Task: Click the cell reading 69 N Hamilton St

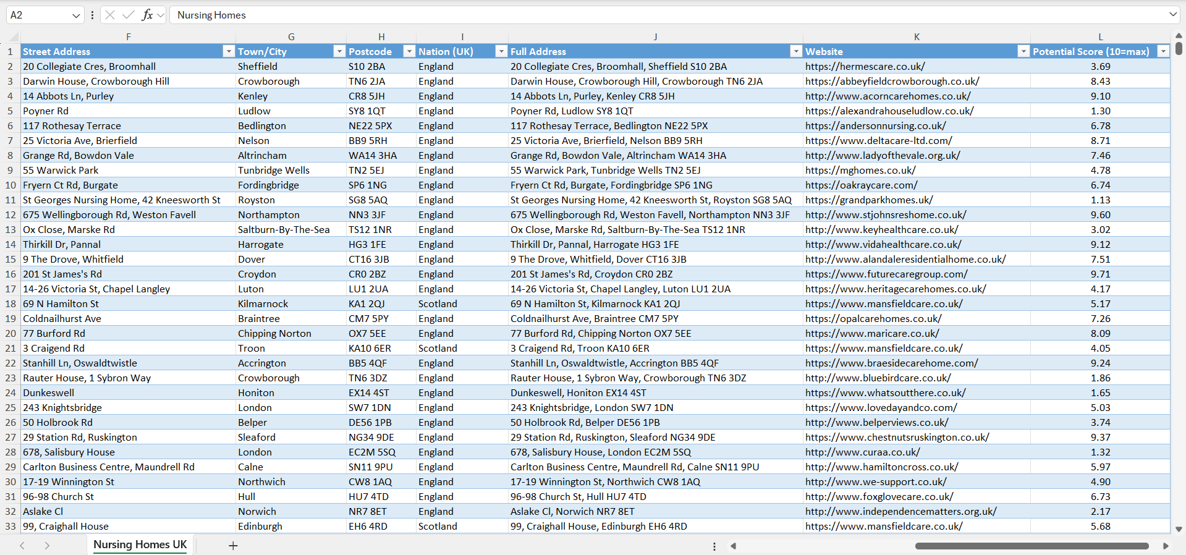Action: [x=129, y=303]
